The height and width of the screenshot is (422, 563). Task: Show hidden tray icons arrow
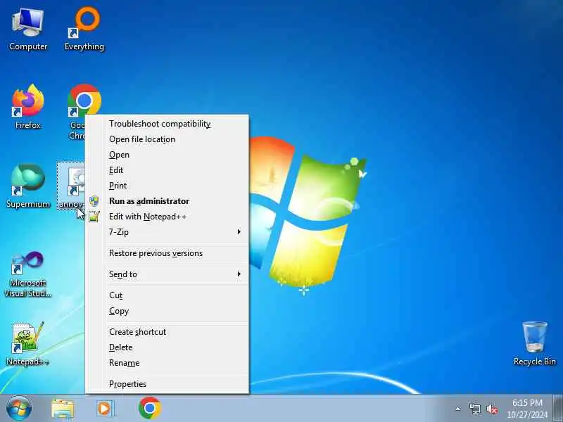pyautogui.click(x=458, y=409)
